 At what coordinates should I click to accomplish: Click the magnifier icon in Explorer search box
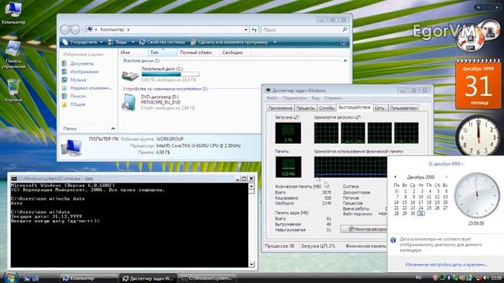coord(345,30)
